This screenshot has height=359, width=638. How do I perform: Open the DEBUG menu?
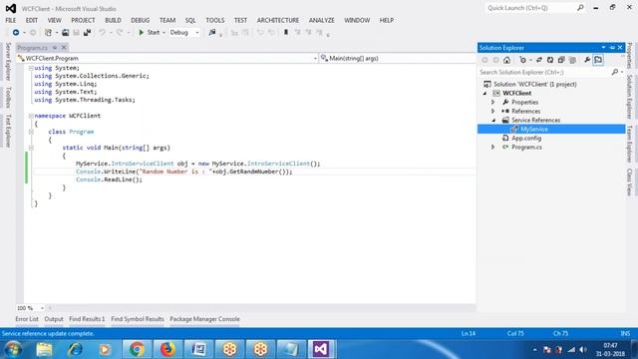click(x=141, y=20)
